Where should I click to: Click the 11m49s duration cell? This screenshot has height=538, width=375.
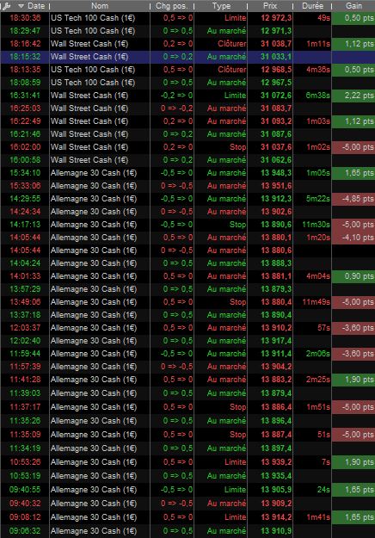316,302
